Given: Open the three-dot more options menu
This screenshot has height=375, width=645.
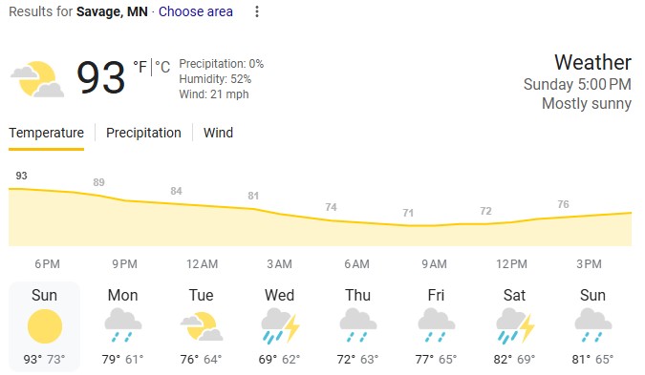Looking at the screenshot, I should 257,11.
